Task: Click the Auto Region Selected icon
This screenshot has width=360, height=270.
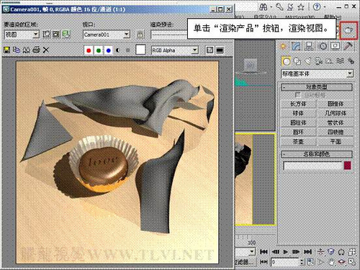Action: [56, 35]
